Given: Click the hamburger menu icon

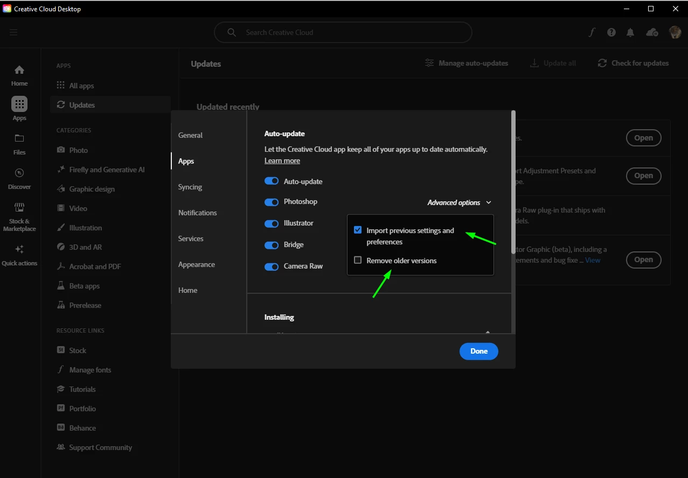Looking at the screenshot, I should (13, 32).
